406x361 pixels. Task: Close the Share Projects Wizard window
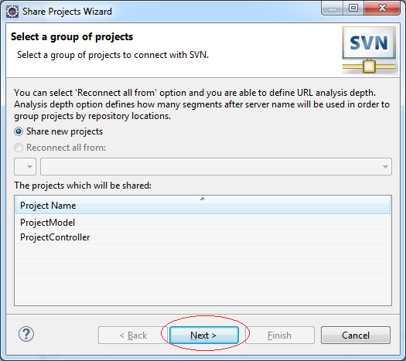(x=382, y=8)
